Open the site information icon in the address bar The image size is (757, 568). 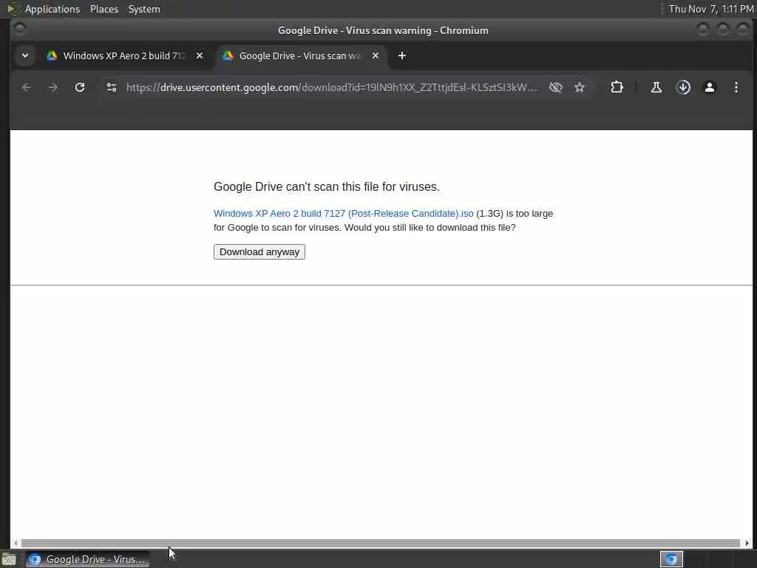tap(112, 87)
